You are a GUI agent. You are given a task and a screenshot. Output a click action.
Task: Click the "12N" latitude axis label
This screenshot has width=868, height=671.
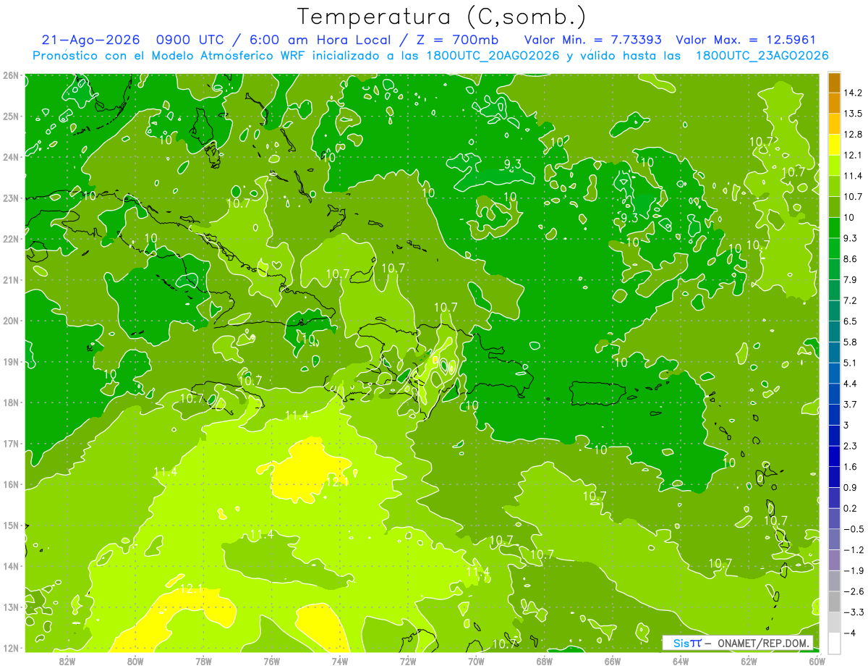[11, 648]
